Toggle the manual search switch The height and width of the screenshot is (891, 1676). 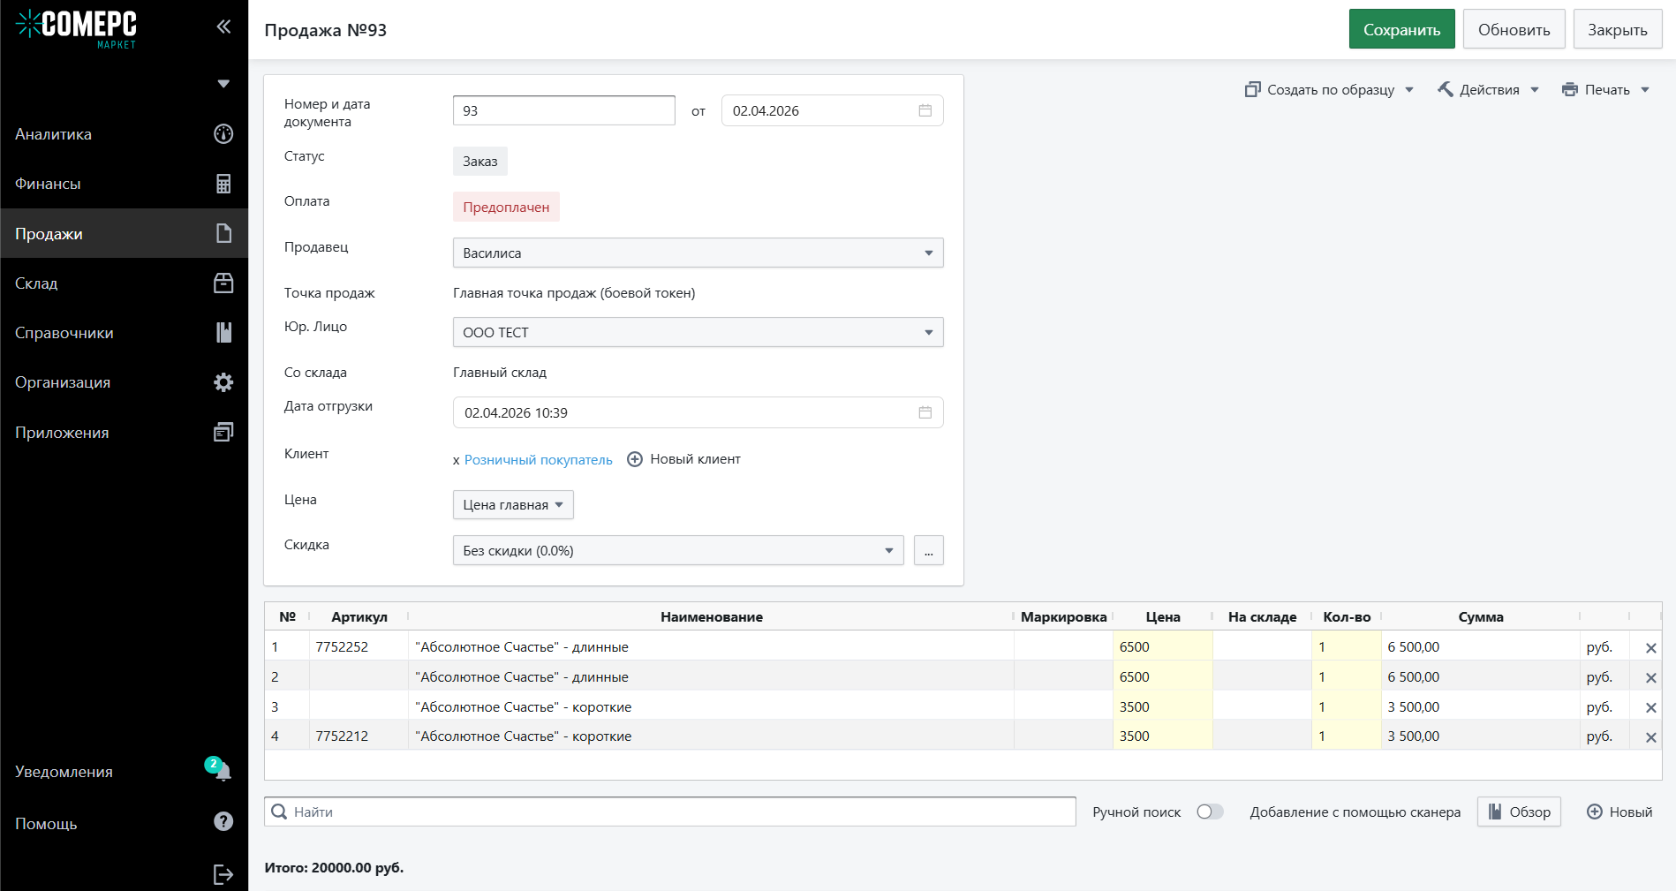[1210, 812]
